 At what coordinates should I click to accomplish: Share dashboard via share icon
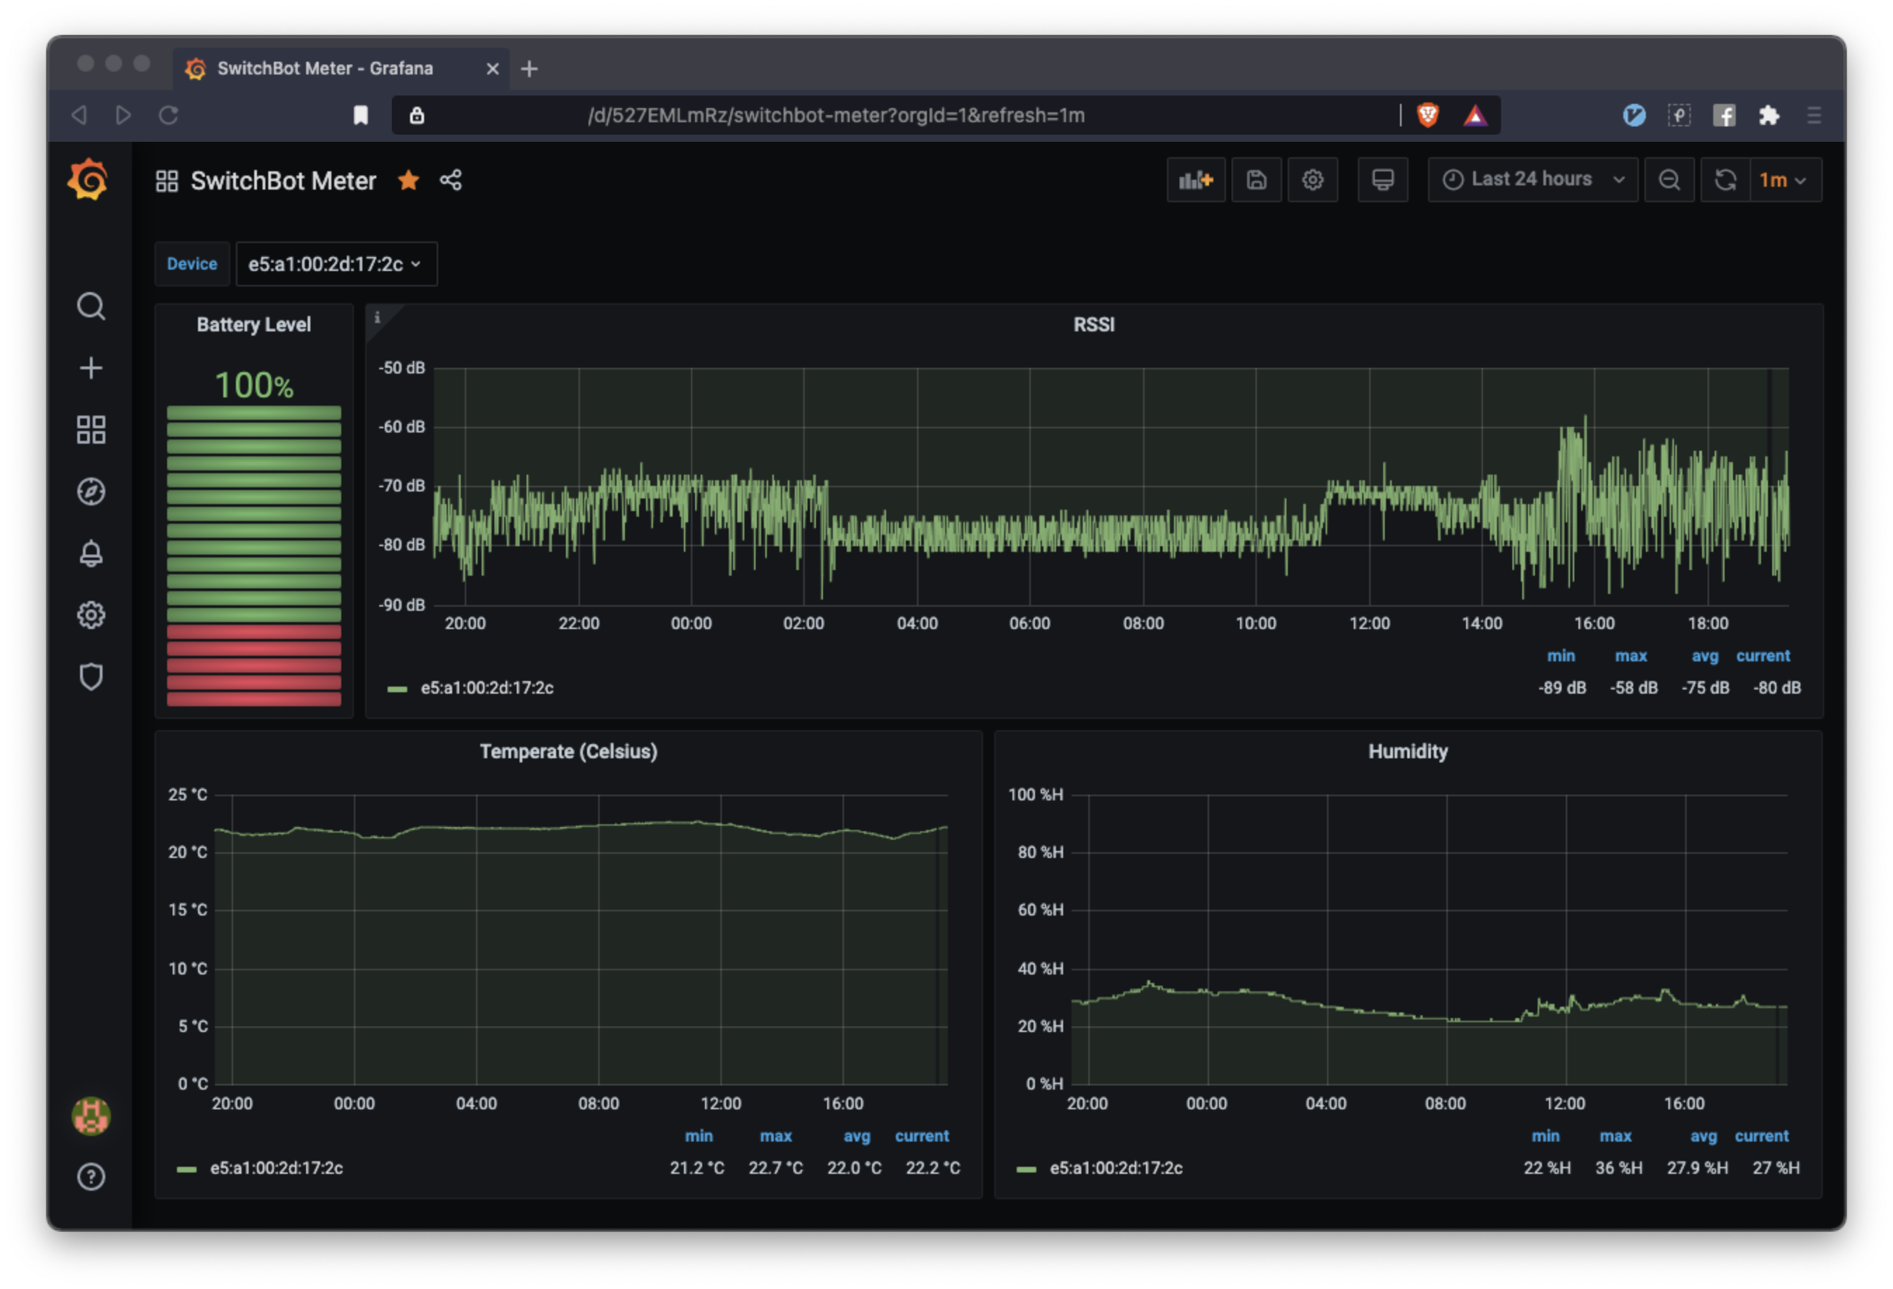pos(451,180)
